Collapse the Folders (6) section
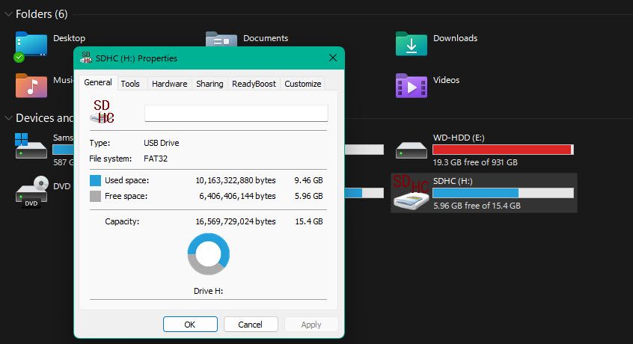This screenshot has width=633, height=344. (8, 14)
